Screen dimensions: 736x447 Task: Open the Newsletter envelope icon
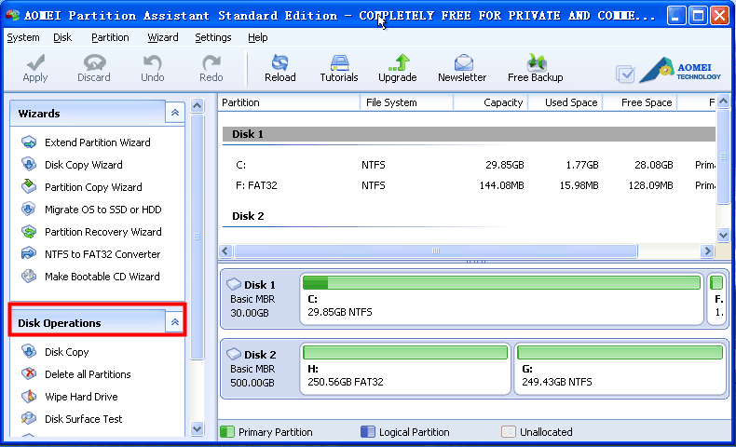click(463, 62)
